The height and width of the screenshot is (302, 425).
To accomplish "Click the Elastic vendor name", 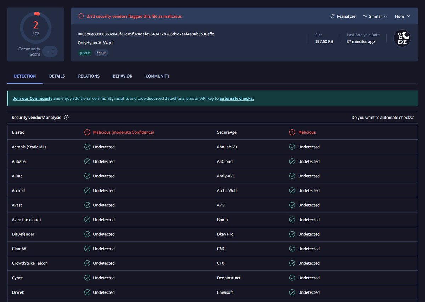I will click(x=18, y=132).
